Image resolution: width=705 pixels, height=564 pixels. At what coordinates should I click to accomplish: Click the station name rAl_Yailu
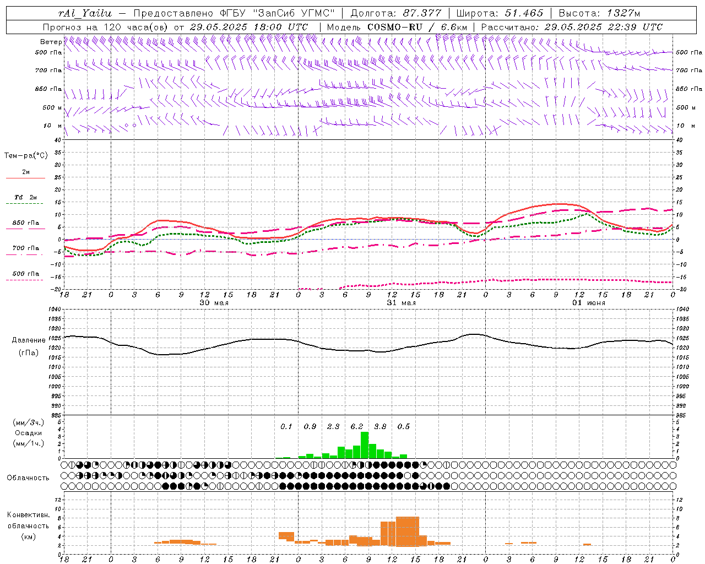(x=85, y=13)
